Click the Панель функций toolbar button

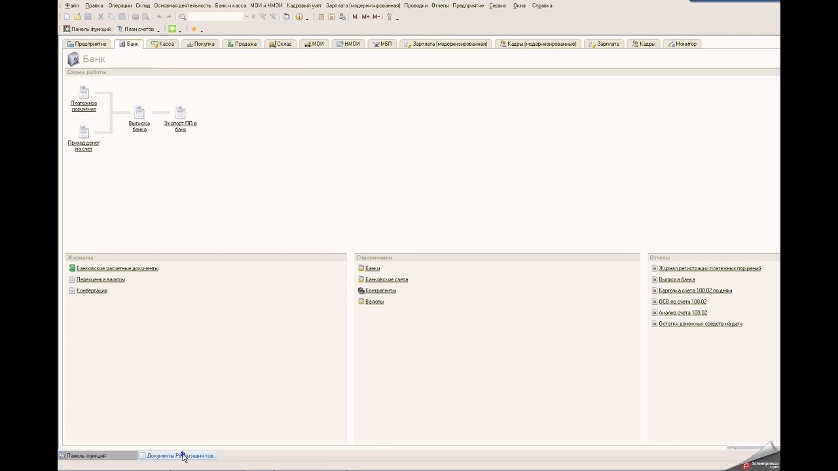point(87,29)
